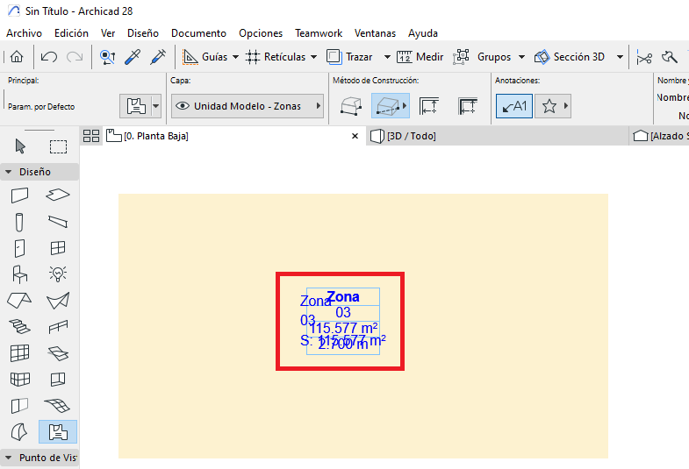Click the Medir measure button
Image resolution: width=689 pixels, height=469 pixels.
420,57
